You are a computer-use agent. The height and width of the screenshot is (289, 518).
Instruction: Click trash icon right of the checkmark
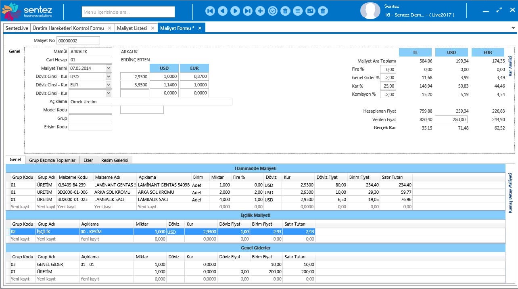(x=285, y=11)
